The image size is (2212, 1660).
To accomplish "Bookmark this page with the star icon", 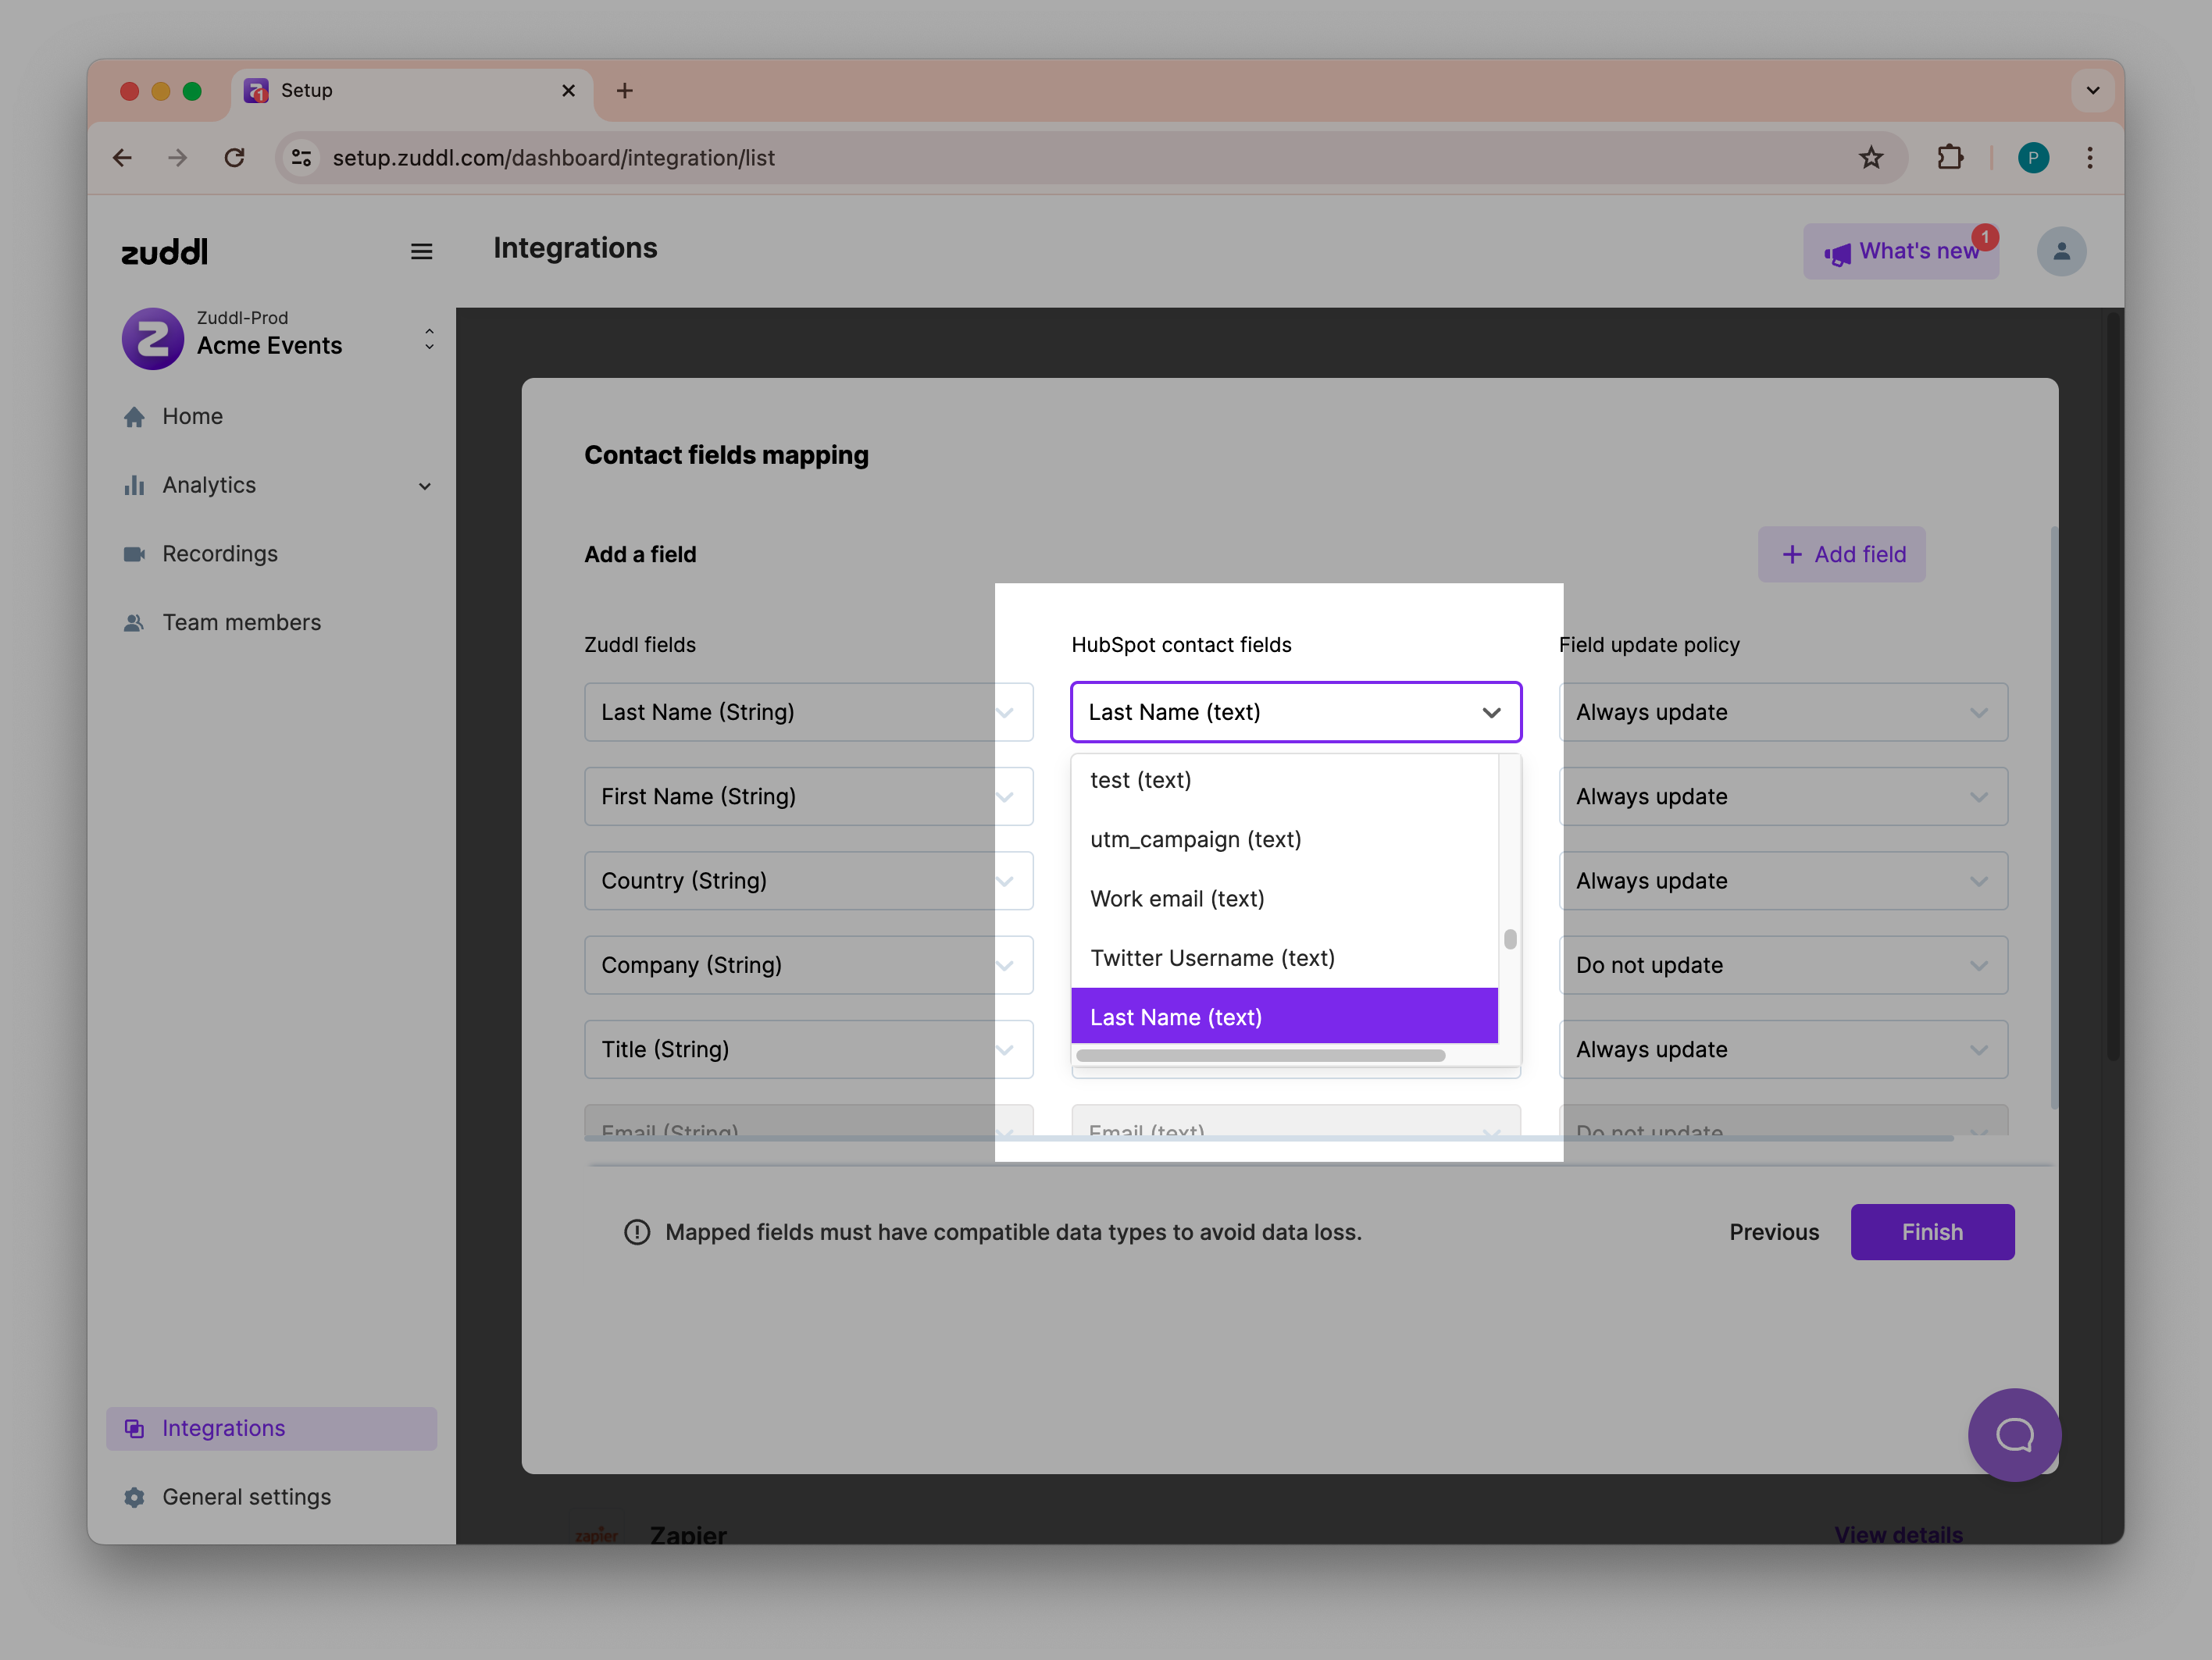I will click(x=1871, y=158).
